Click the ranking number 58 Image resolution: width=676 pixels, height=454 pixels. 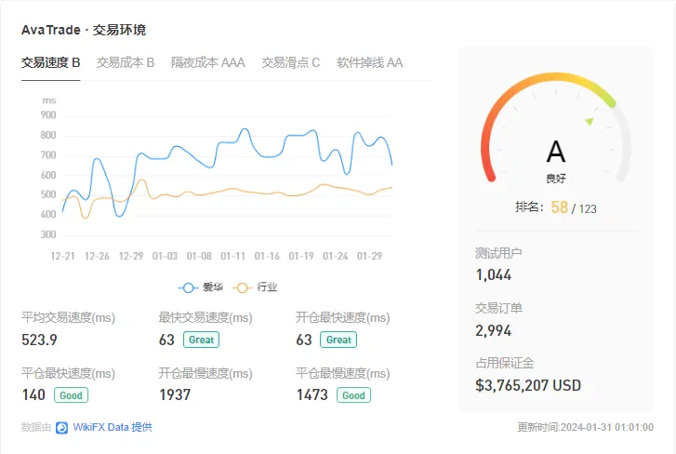point(560,207)
